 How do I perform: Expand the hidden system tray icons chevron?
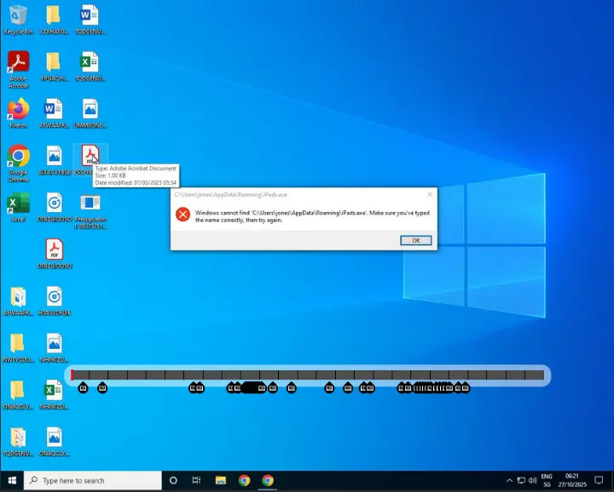pos(509,480)
